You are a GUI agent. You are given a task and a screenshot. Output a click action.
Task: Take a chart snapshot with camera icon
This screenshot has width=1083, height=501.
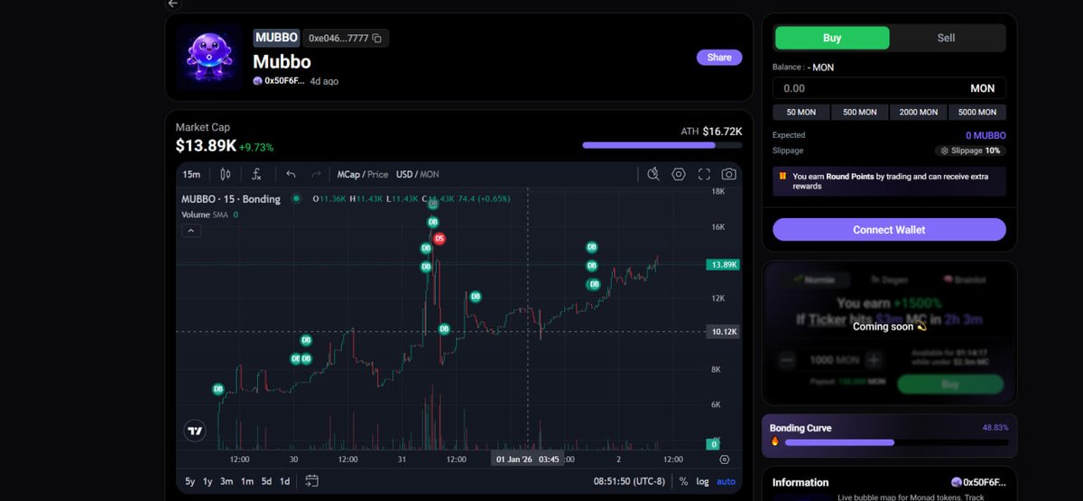[728, 174]
